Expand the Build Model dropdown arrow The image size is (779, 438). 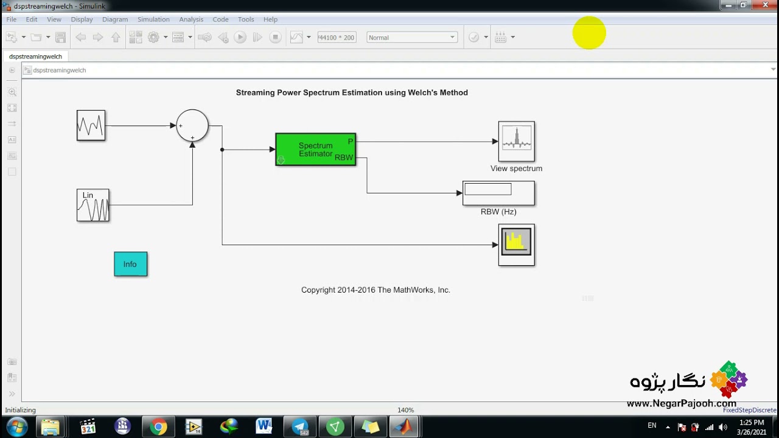pyautogui.click(x=512, y=37)
